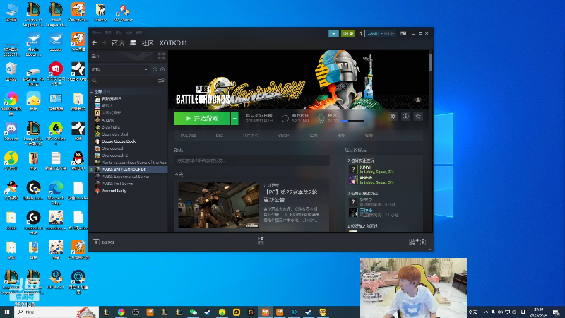Viewport: 565px width, 318px height.
Task: Go forward with Steam's forward arrow
Action: (x=104, y=43)
